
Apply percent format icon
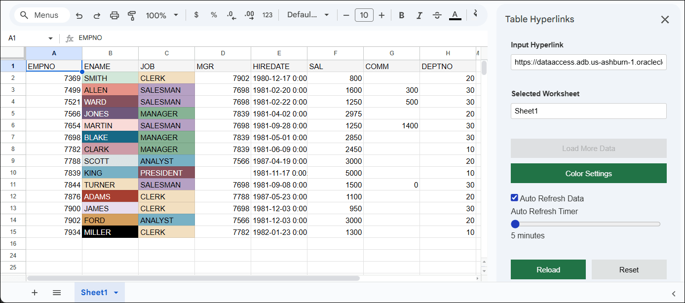214,15
